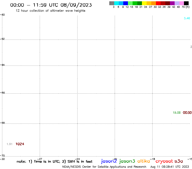This screenshot has width=192, height=169.
Task: Click the lavender legend swatch
Action: tap(177, 3)
